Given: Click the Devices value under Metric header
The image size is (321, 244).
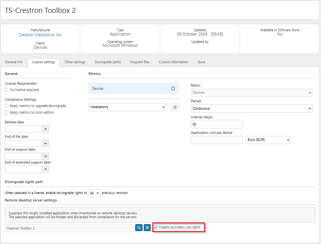Looking at the screenshot, I should click(41, 47).
